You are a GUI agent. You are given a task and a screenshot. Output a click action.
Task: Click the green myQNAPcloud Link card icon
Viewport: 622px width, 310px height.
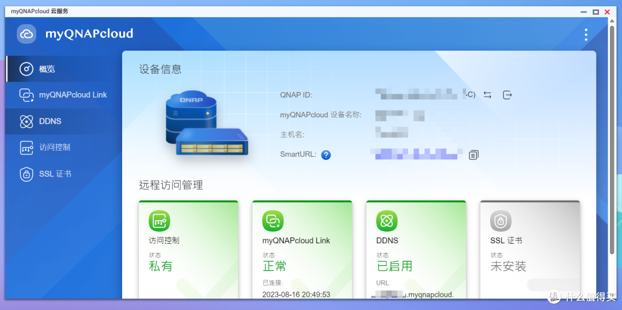click(273, 221)
